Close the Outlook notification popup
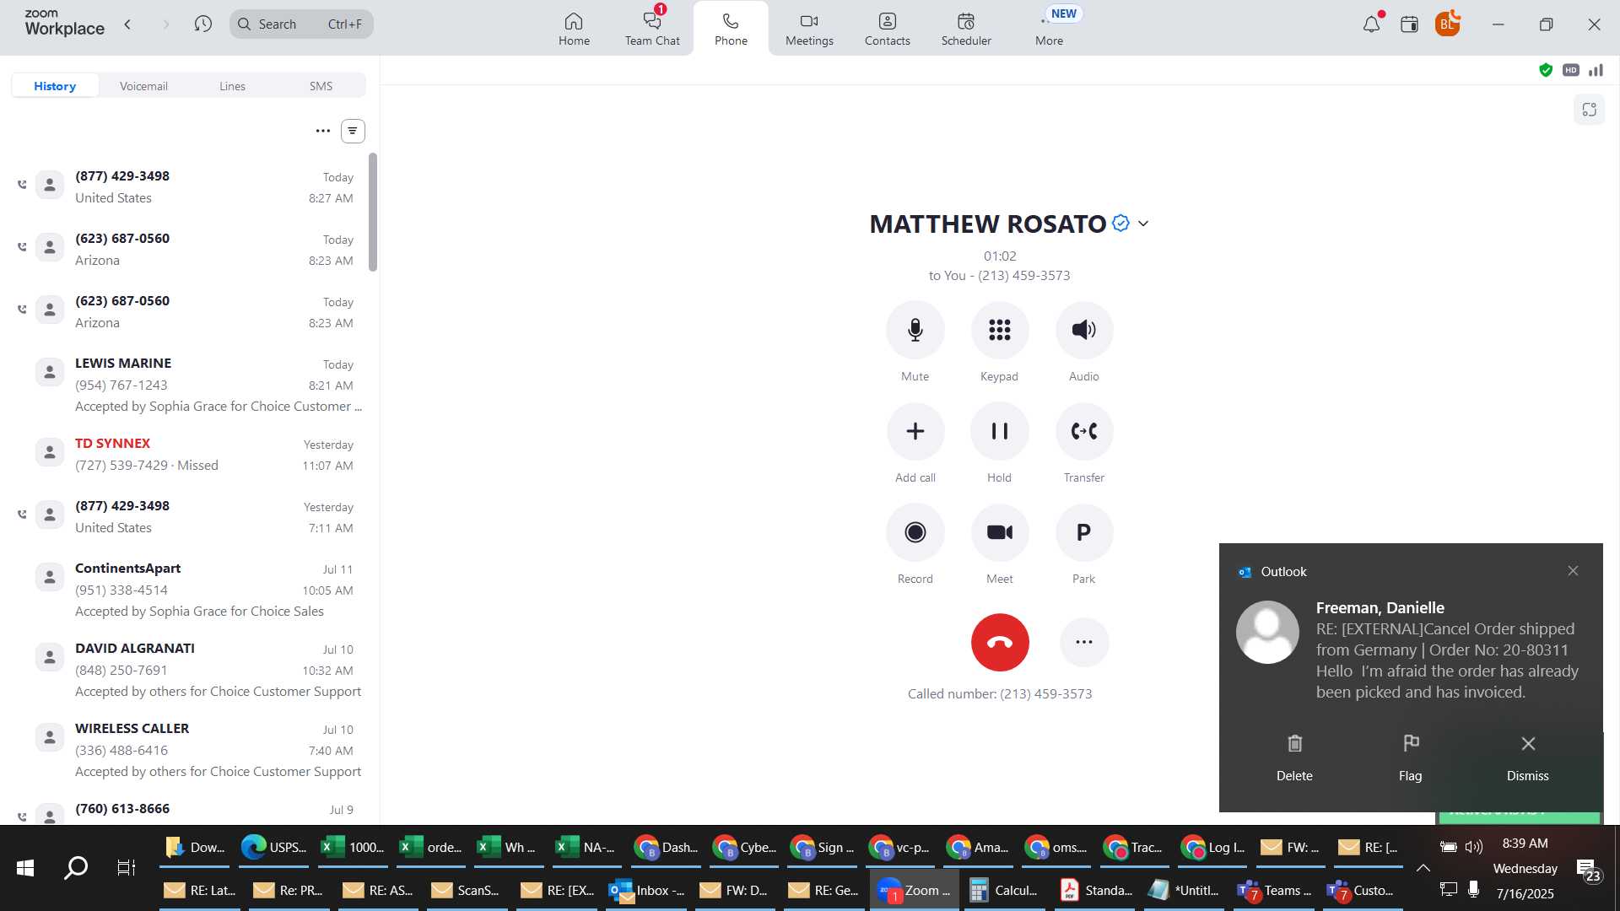The image size is (1620, 911). [x=1573, y=571]
